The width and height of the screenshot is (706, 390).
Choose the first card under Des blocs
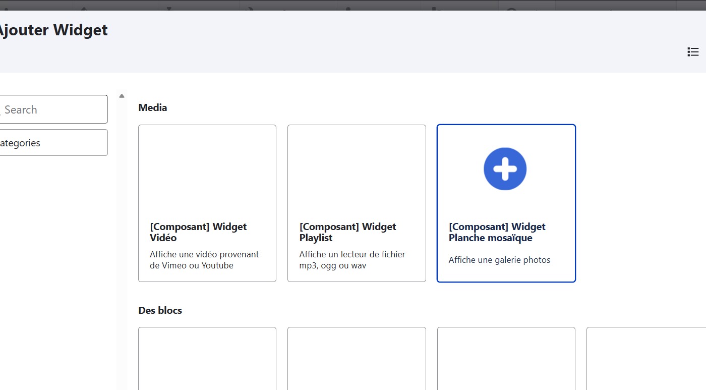(x=207, y=358)
